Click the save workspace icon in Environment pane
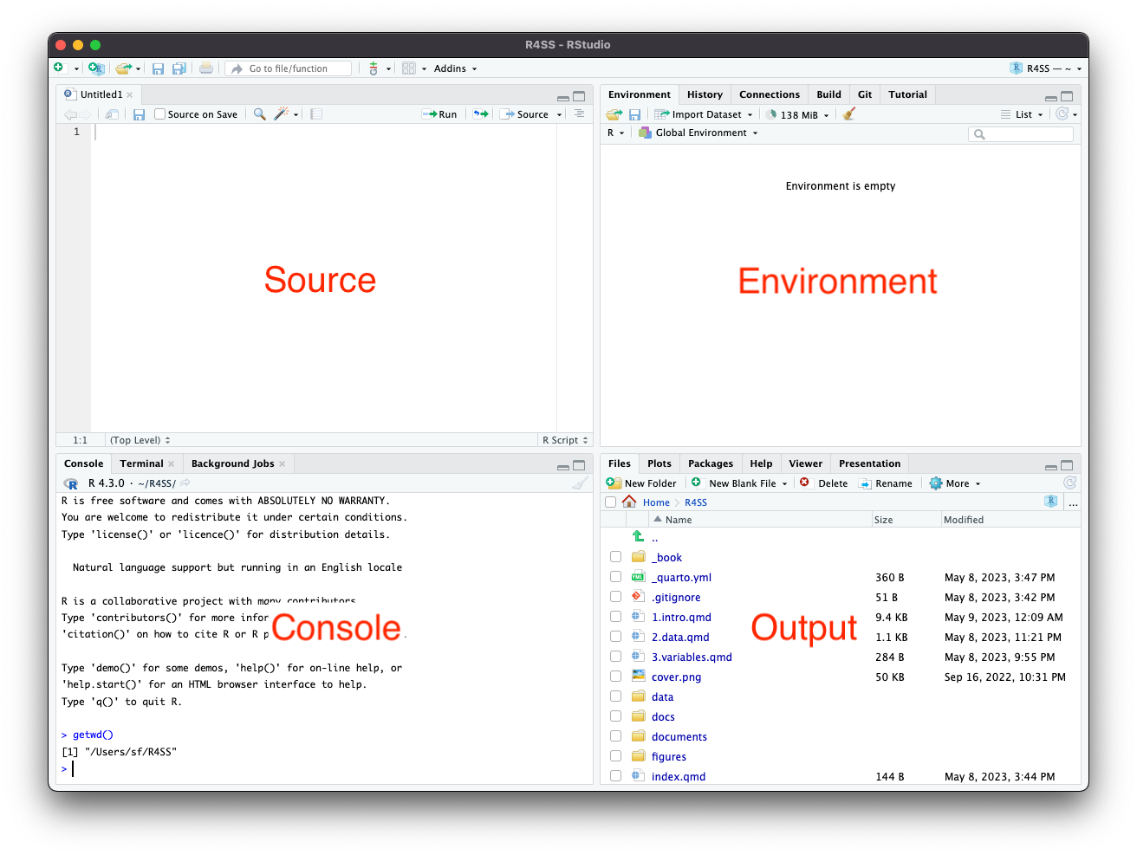The image size is (1137, 855). tap(635, 114)
